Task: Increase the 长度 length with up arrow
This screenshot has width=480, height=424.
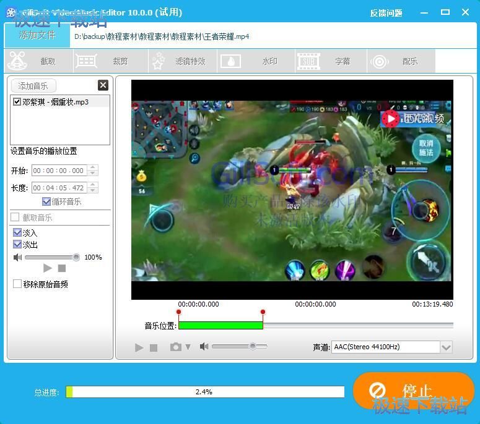Action: [x=93, y=185]
